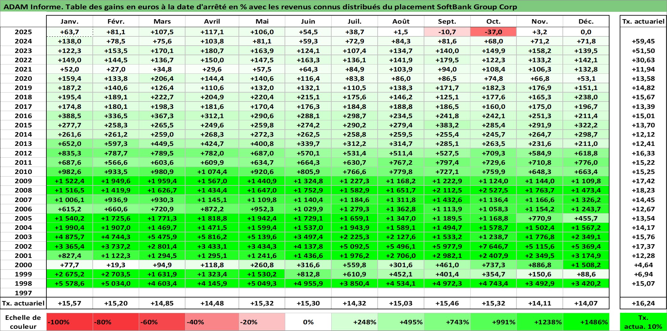Select the +1 949,6 cell in February 2009
The width and height of the screenshot is (667, 331).
point(116,181)
